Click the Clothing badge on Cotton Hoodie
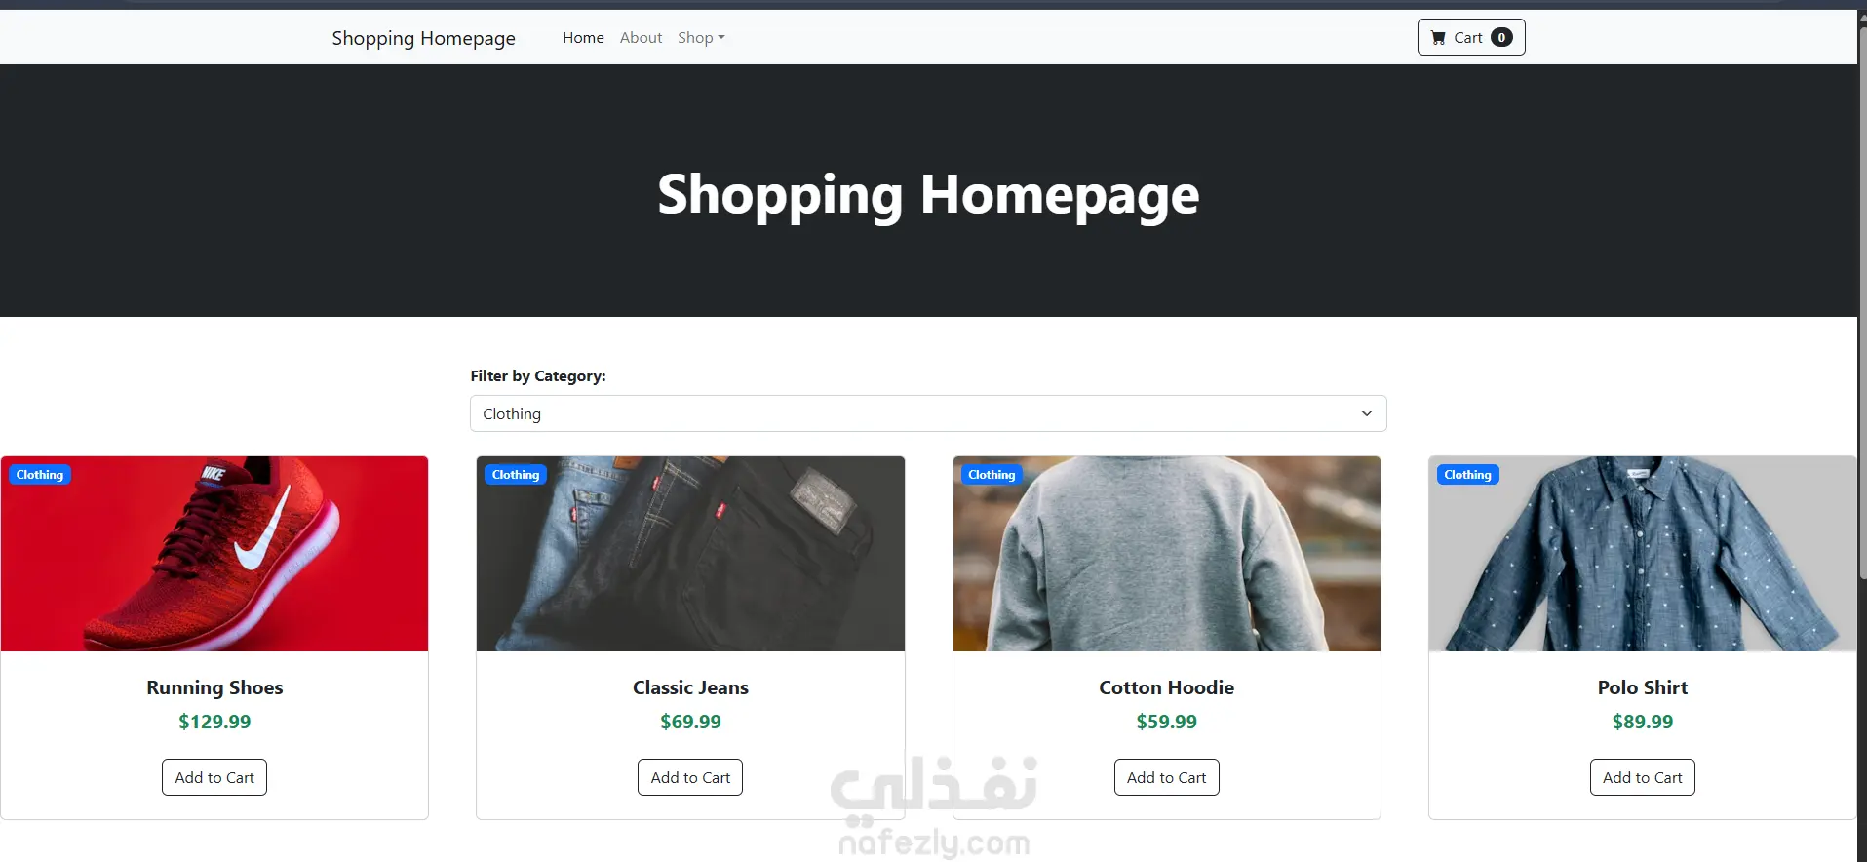This screenshot has height=862, width=1867. (x=992, y=475)
